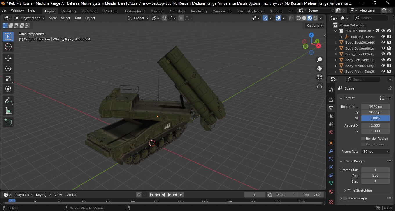This screenshot has height=211, width=395.
Task: Switch to the Modeling workspace tab
Action: point(68,11)
